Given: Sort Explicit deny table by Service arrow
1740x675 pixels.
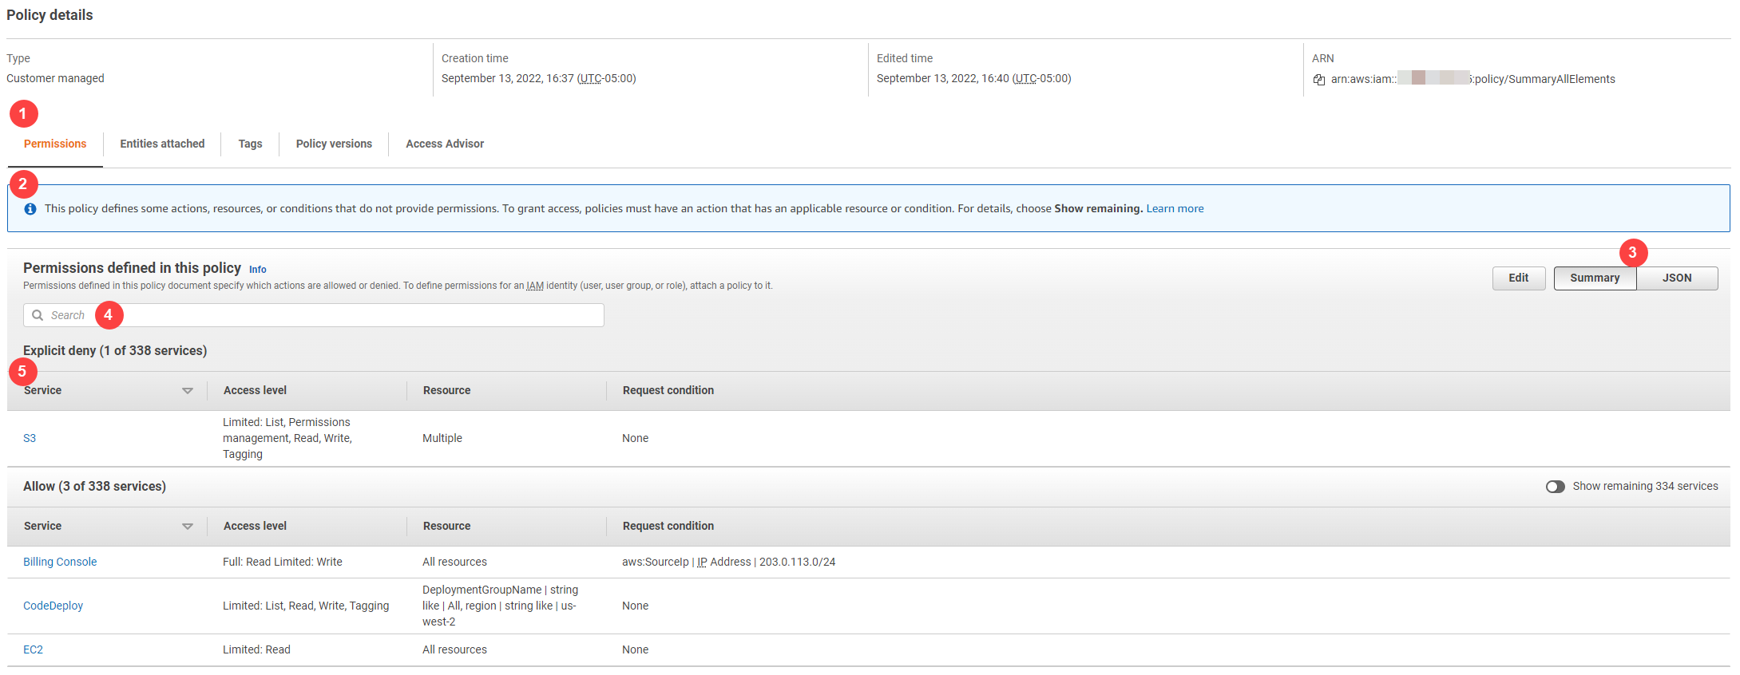Looking at the screenshot, I should coord(188,391).
